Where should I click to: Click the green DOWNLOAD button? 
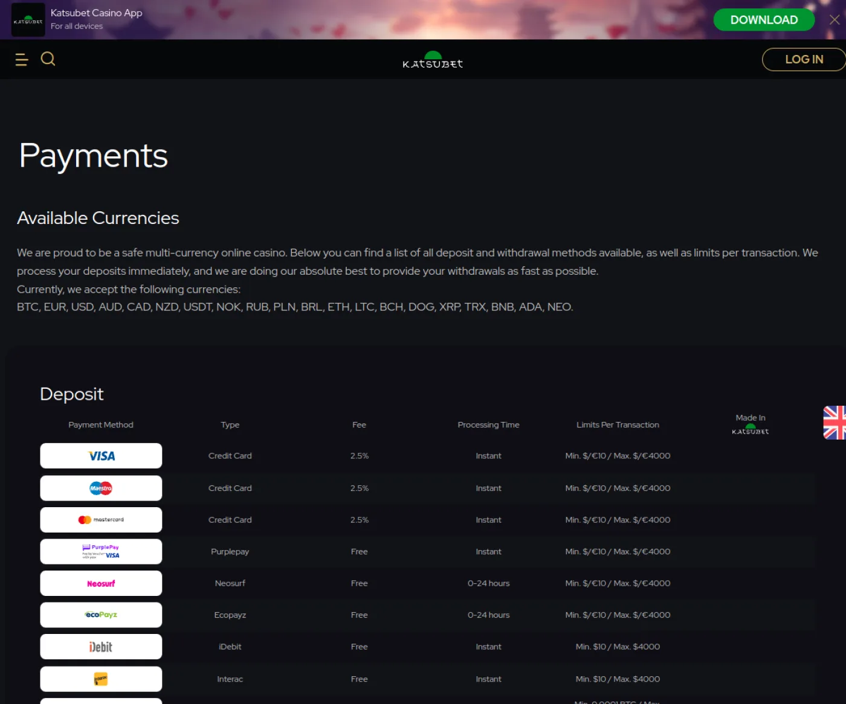(x=764, y=20)
